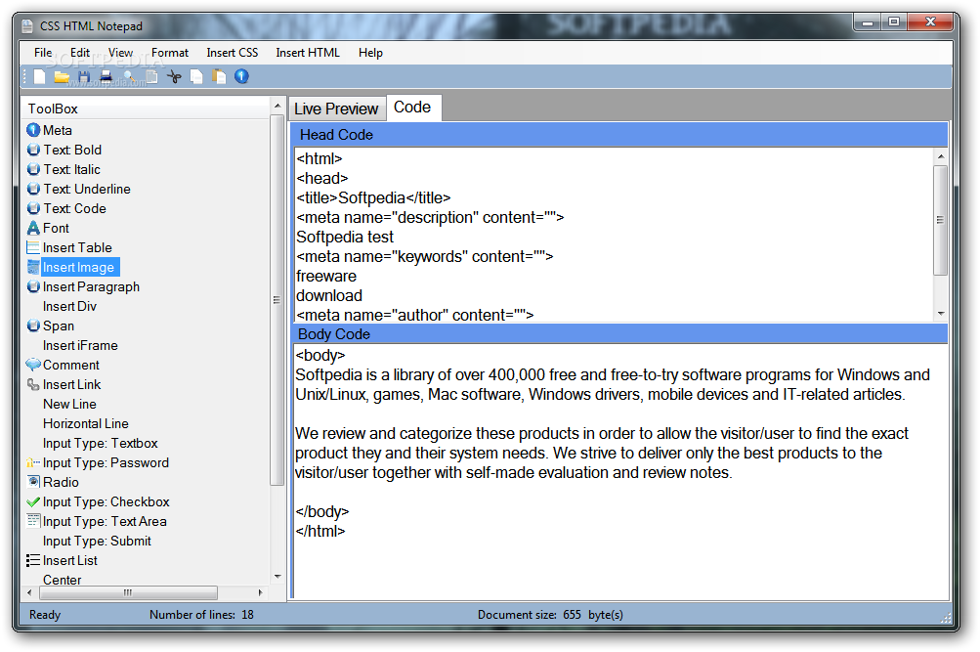Screen dimensions: 980x652
Task: Pick Horizontal Line in the ToolBox
Action: coord(86,423)
